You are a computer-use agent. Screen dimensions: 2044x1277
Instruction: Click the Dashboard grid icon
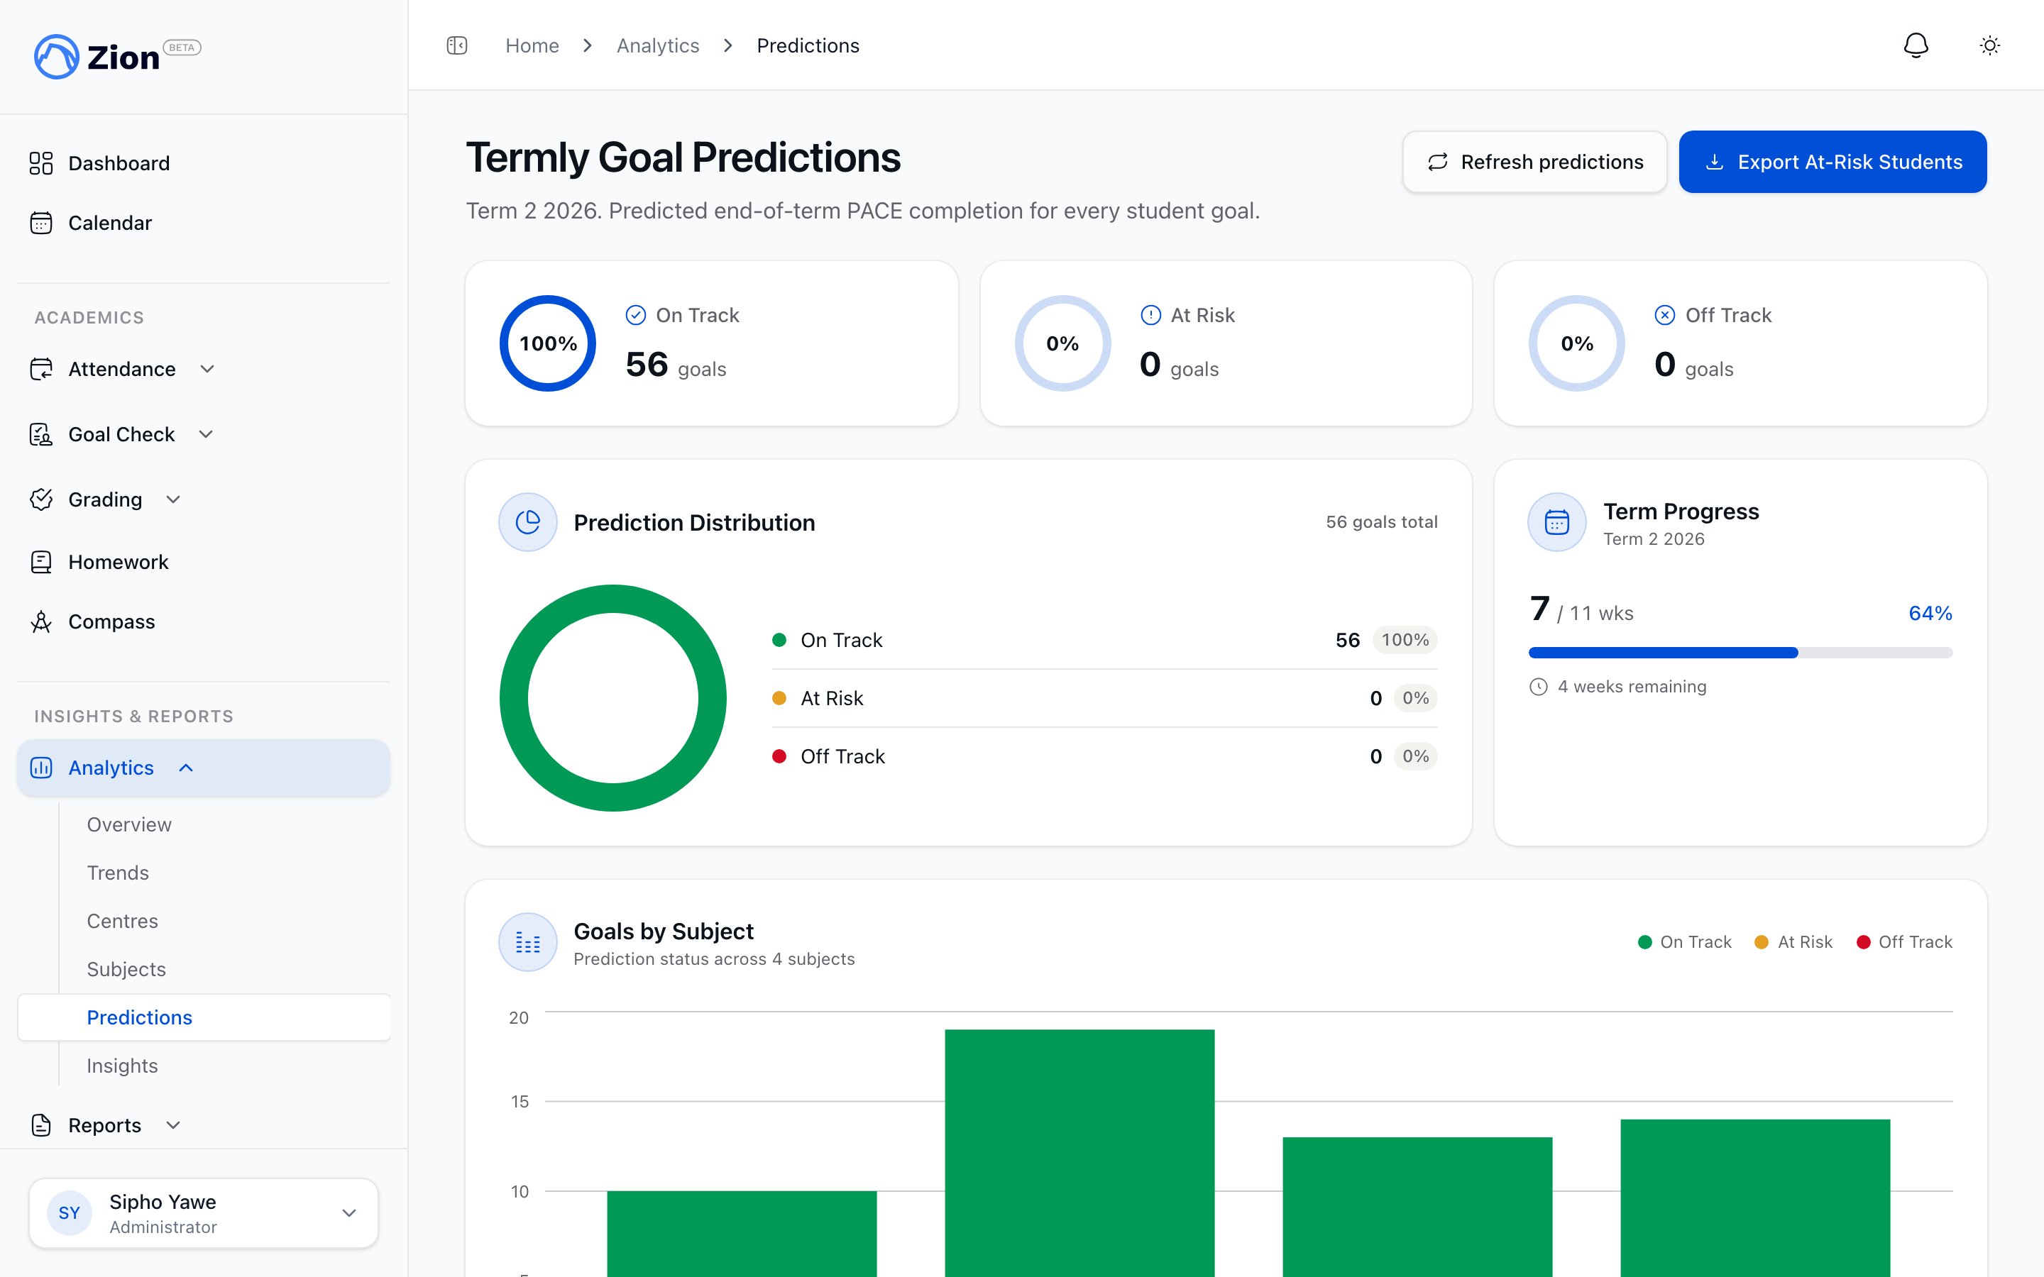pos(40,163)
